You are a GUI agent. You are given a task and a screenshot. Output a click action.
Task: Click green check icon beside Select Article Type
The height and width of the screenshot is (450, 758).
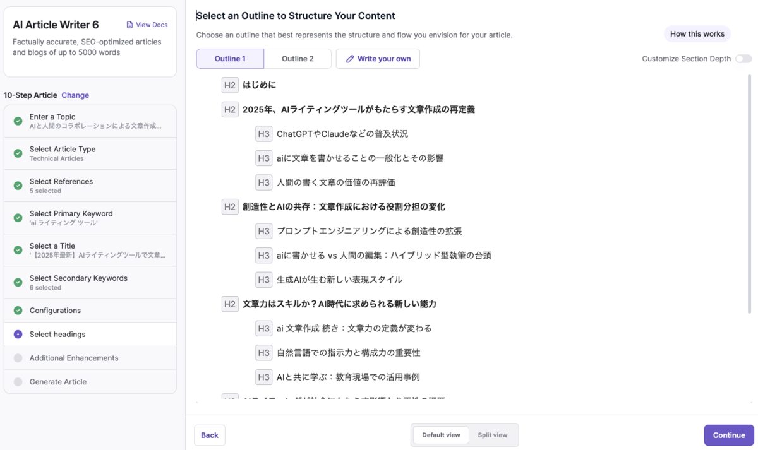(x=18, y=153)
